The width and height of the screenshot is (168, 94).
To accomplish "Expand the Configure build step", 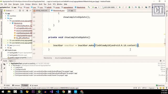I will pyautogui.click(x=12, y=69).
